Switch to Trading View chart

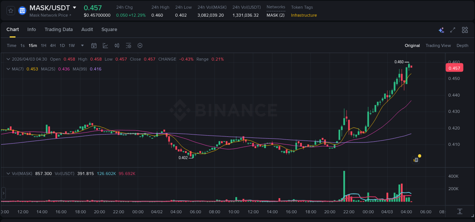point(438,45)
